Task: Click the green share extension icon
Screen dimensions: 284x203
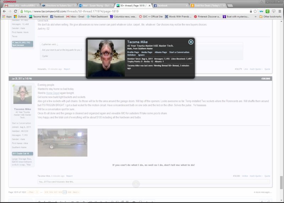Action: point(267,11)
